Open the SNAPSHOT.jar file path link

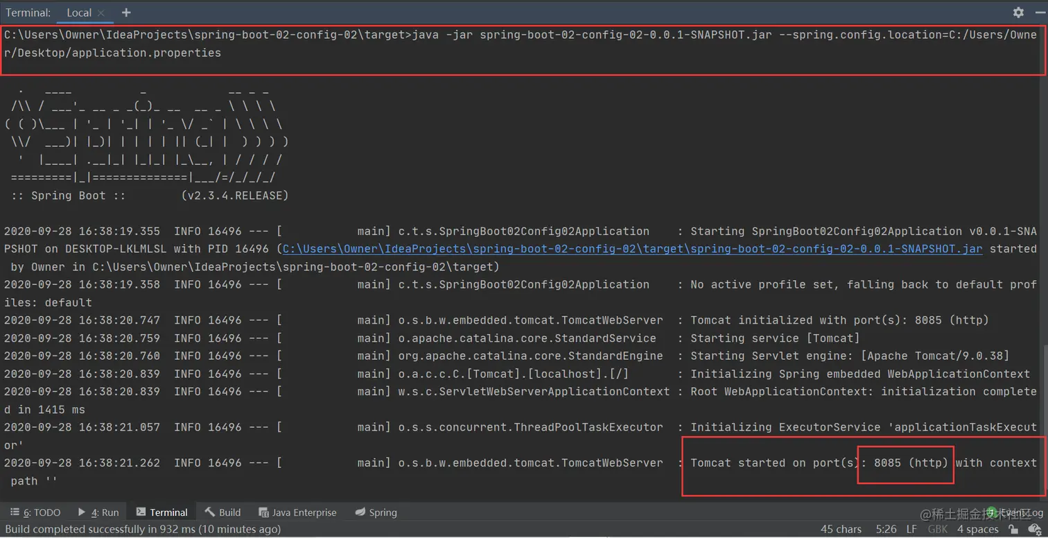pos(632,249)
